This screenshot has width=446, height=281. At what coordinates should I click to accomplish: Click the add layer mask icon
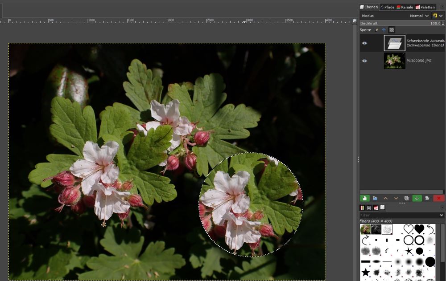(x=427, y=198)
